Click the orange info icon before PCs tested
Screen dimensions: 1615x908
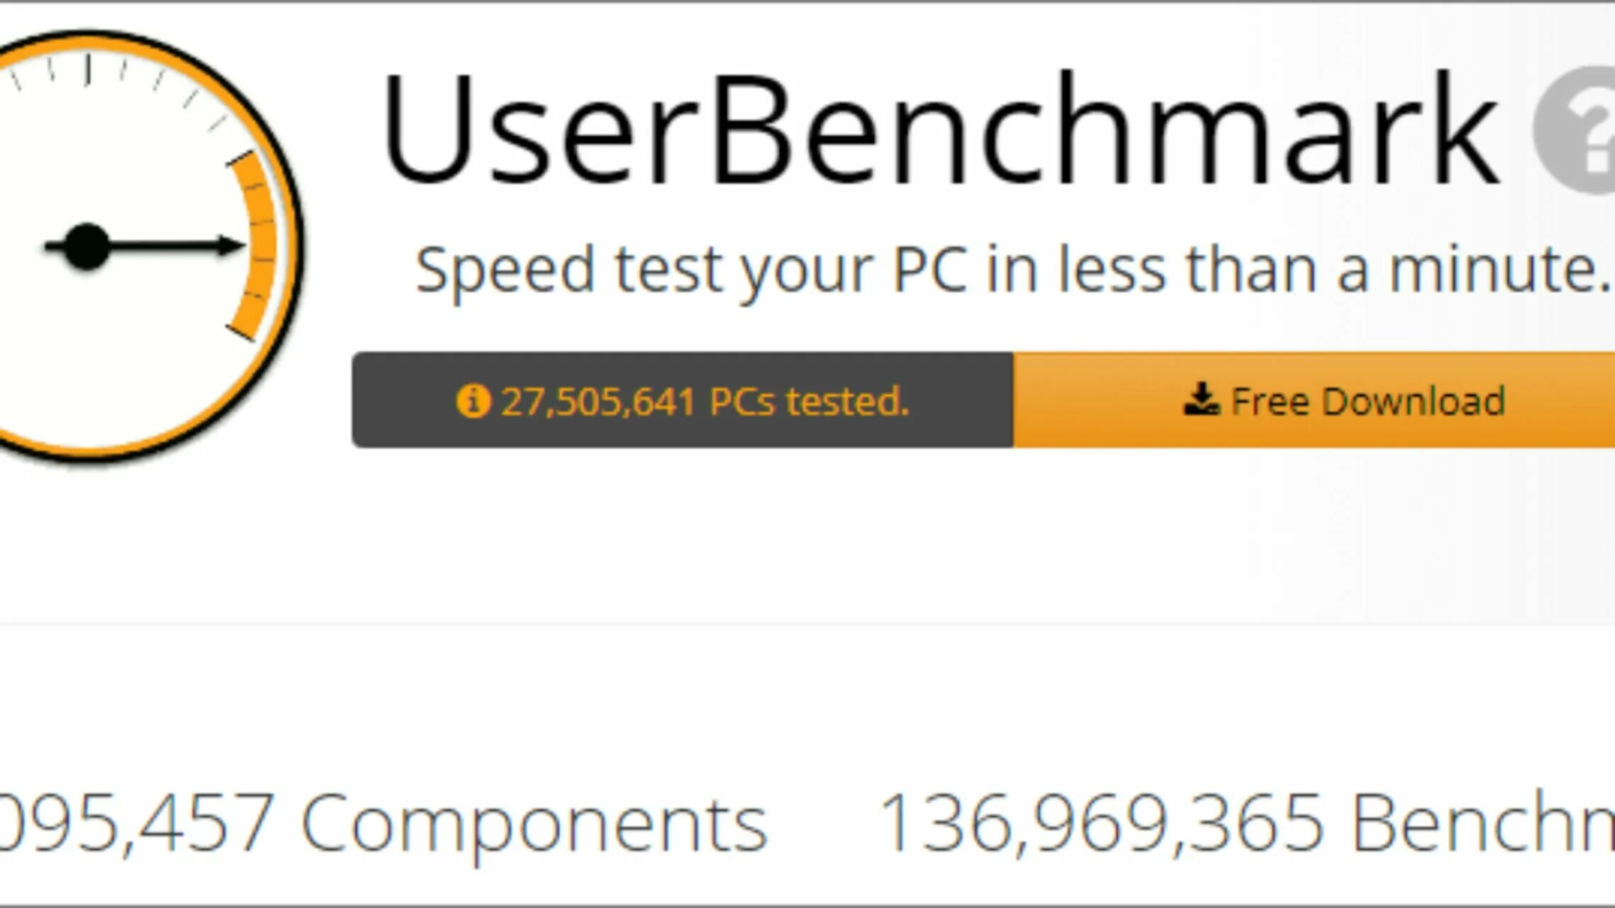tap(473, 401)
